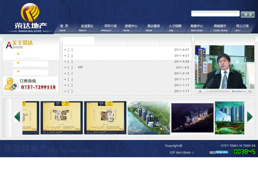Click the ICP 09015948-1 footer text
This screenshot has height=193, width=258.
[x=182, y=153]
